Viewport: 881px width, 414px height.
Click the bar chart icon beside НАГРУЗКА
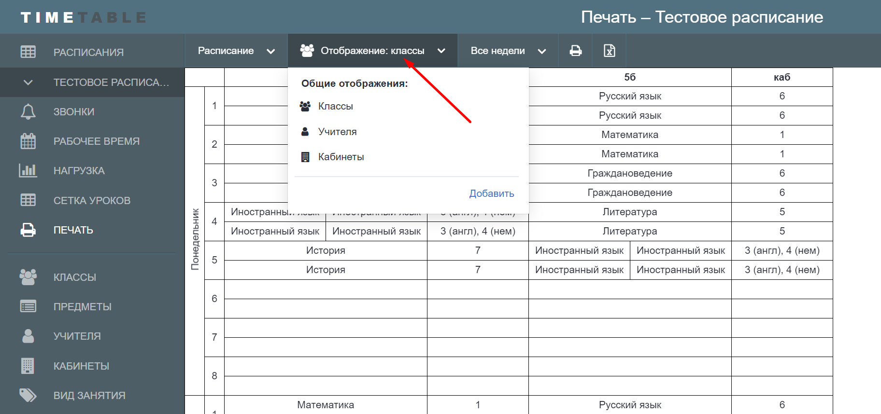(x=28, y=170)
